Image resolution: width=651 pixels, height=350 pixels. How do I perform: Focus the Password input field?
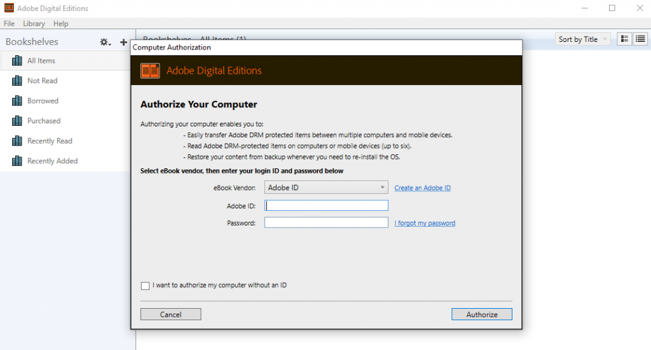click(326, 223)
